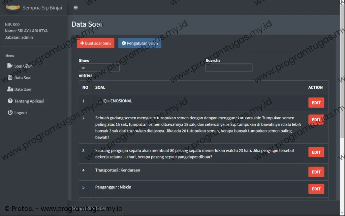Screen dimensions: 345x216
Task: Click the Sempoa Sip Binjai logo
Action: coord(13,7)
